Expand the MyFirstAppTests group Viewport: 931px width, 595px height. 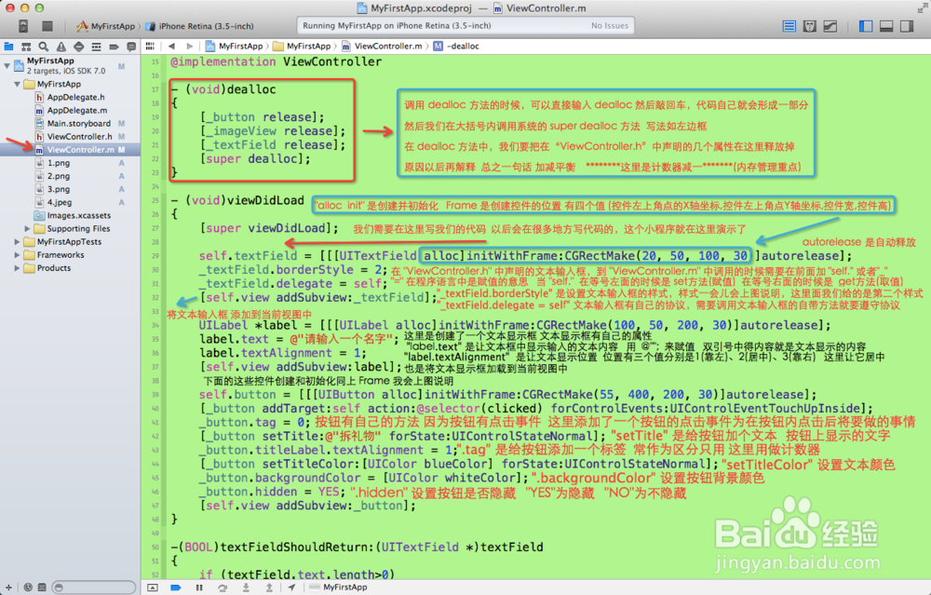tap(17, 242)
